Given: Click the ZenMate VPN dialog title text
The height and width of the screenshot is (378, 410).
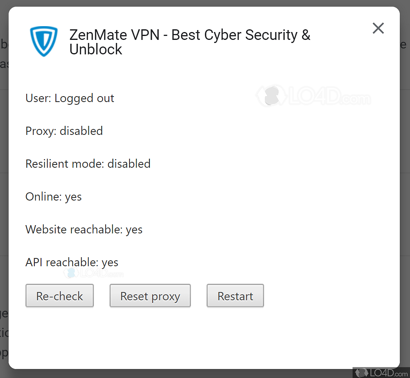Looking at the screenshot, I should tap(189, 42).
